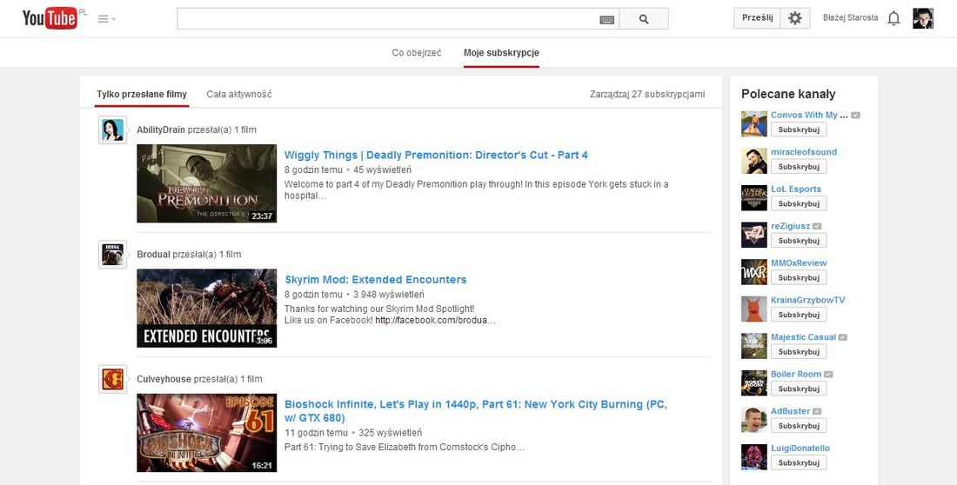
Task: Click the facebook.com/brodua link
Action: 435,320
